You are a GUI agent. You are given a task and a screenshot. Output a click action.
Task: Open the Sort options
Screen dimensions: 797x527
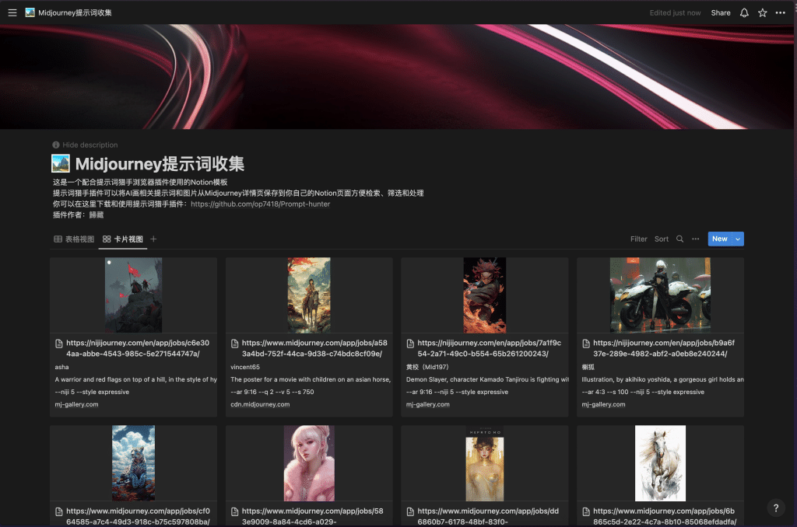pyautogui.click(x=662, y=239)
